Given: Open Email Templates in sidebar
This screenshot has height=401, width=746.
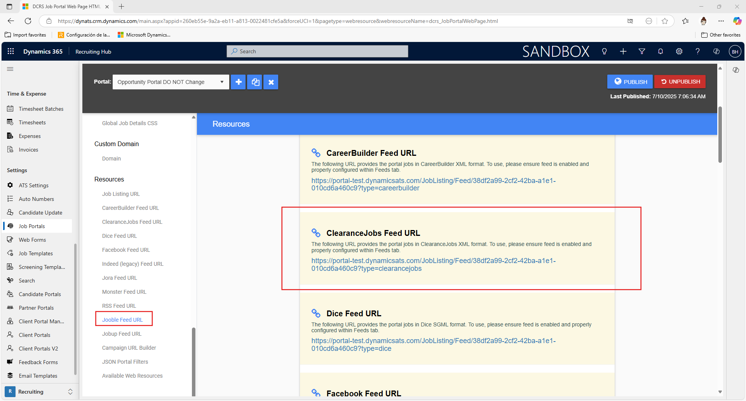Looking at the screenshot, I should point(37,376).
